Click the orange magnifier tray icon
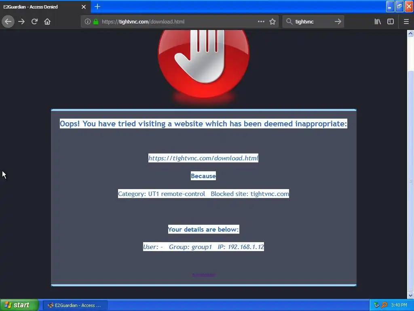The image size is (414, 311). click(x=384, y=305)
